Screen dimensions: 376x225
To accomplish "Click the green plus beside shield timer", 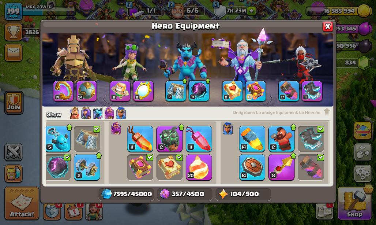I will (252, 11).
